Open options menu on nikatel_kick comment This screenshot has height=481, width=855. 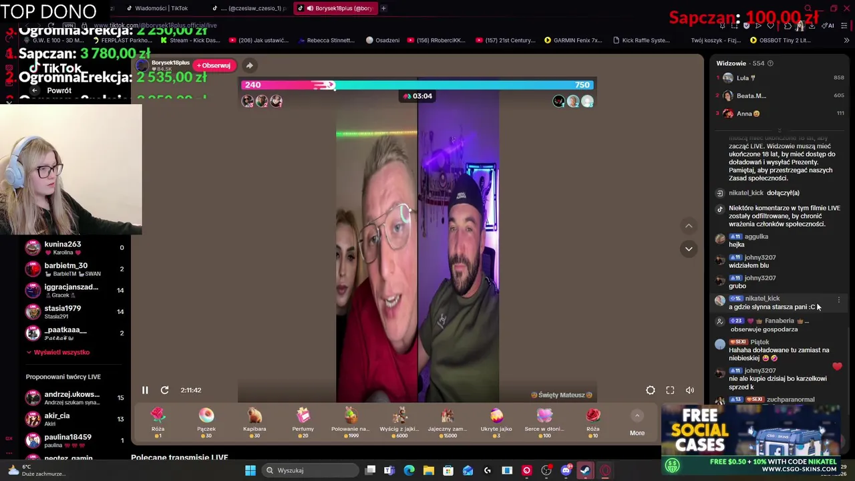click(839, 300)
